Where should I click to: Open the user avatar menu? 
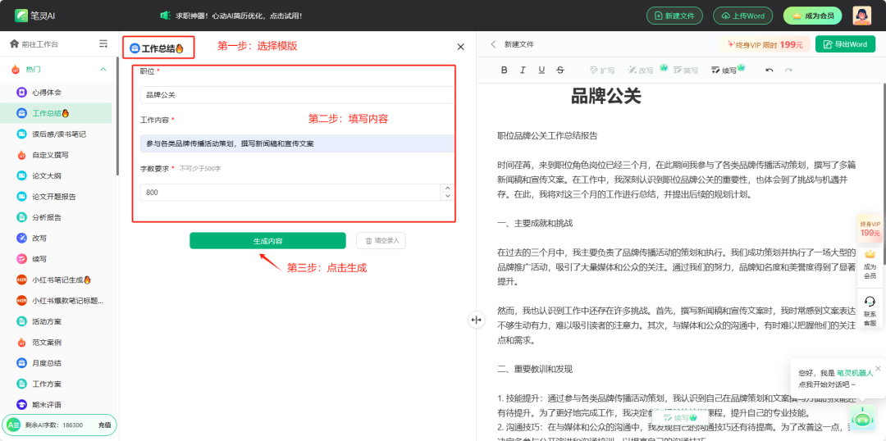pyautogui.click(x=861, y=16)
